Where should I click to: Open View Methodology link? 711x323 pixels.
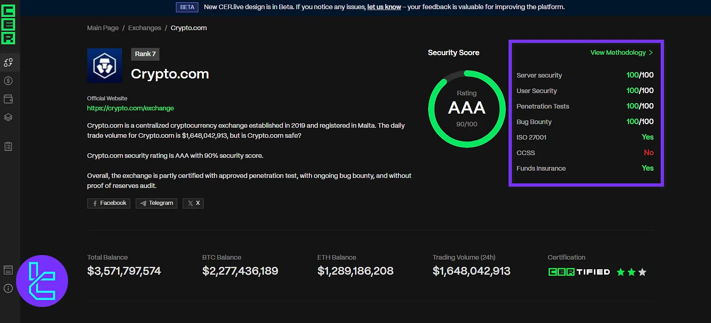[x=618, y=52]
